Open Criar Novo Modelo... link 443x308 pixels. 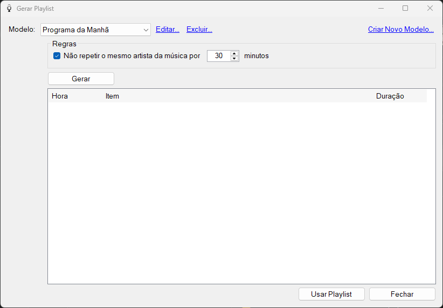point(400,30)
